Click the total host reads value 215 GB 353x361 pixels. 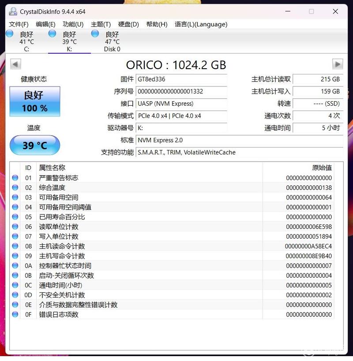tap(318, 79)
